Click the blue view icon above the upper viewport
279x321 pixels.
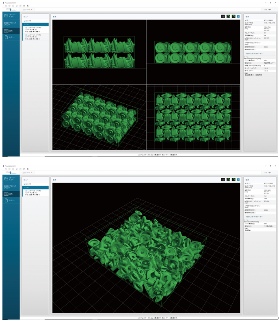238,17
